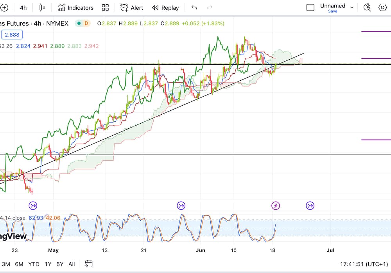Click Save under Unnamed layout
Viewport: 391px width, 273px height.
click(x=332, y=11)
